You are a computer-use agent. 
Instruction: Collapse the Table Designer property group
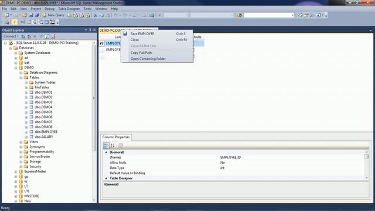[x=106, y=178]
